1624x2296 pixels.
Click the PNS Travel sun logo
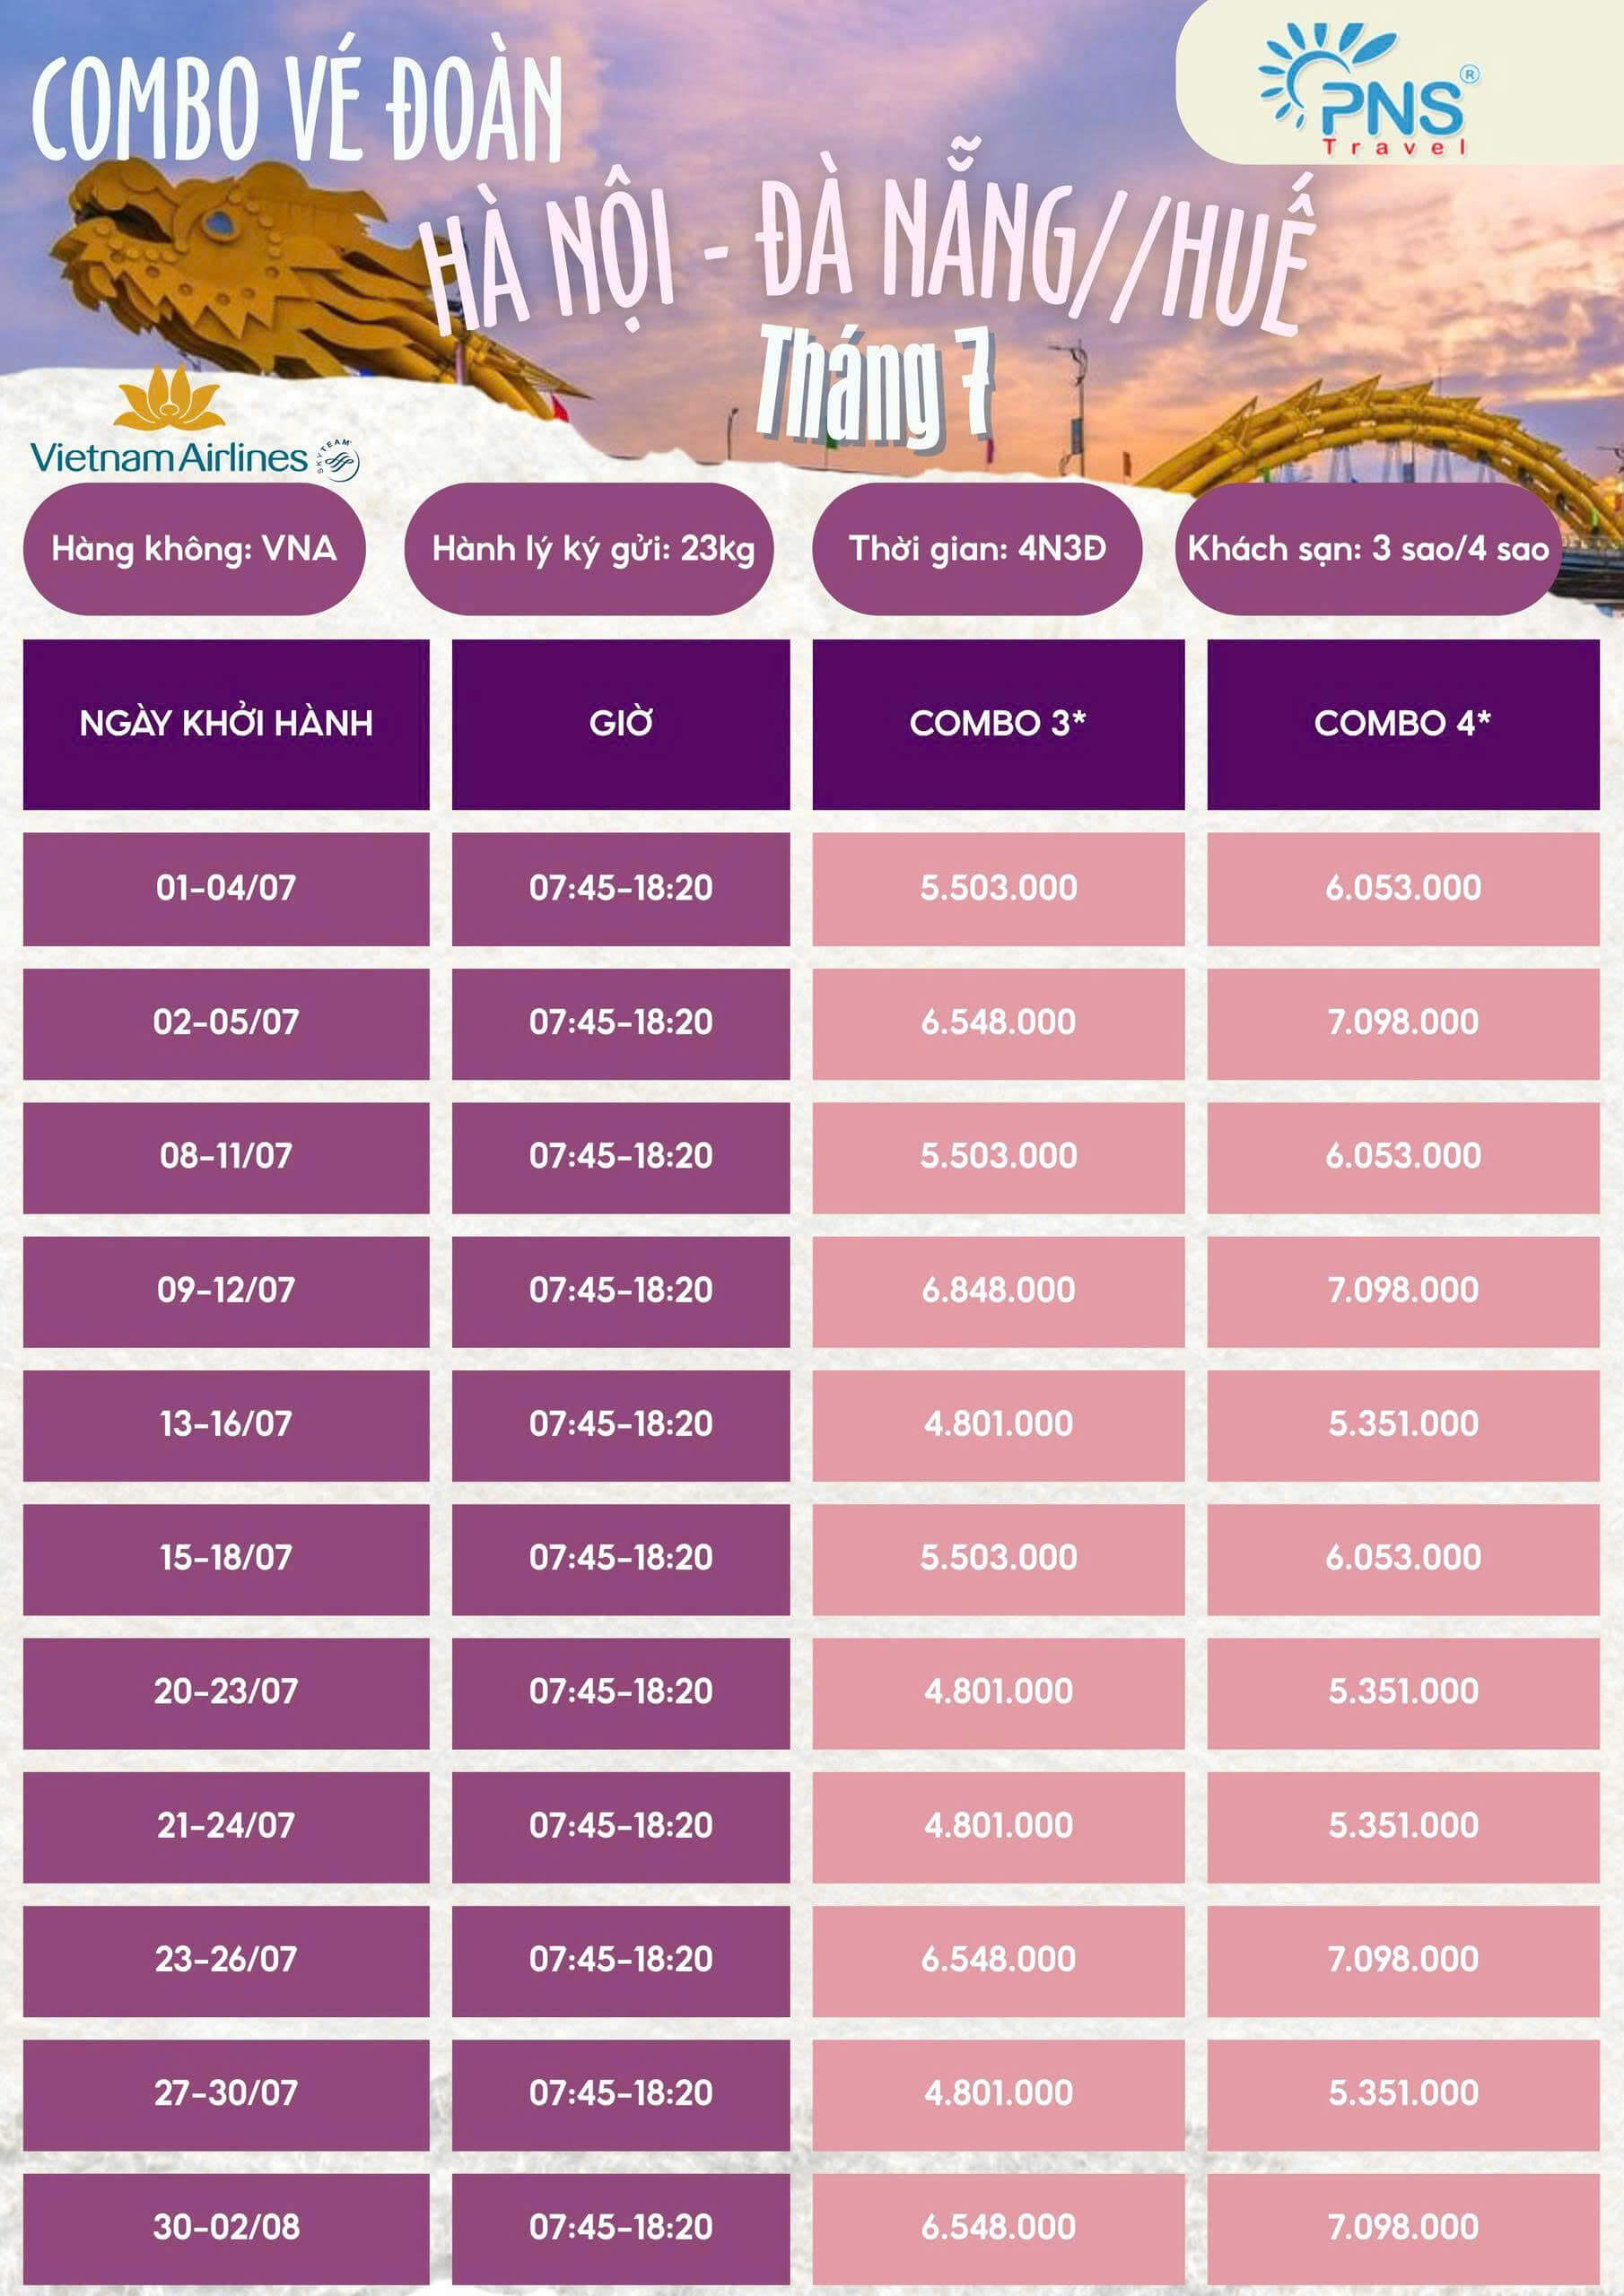[x=1366, y=90]
